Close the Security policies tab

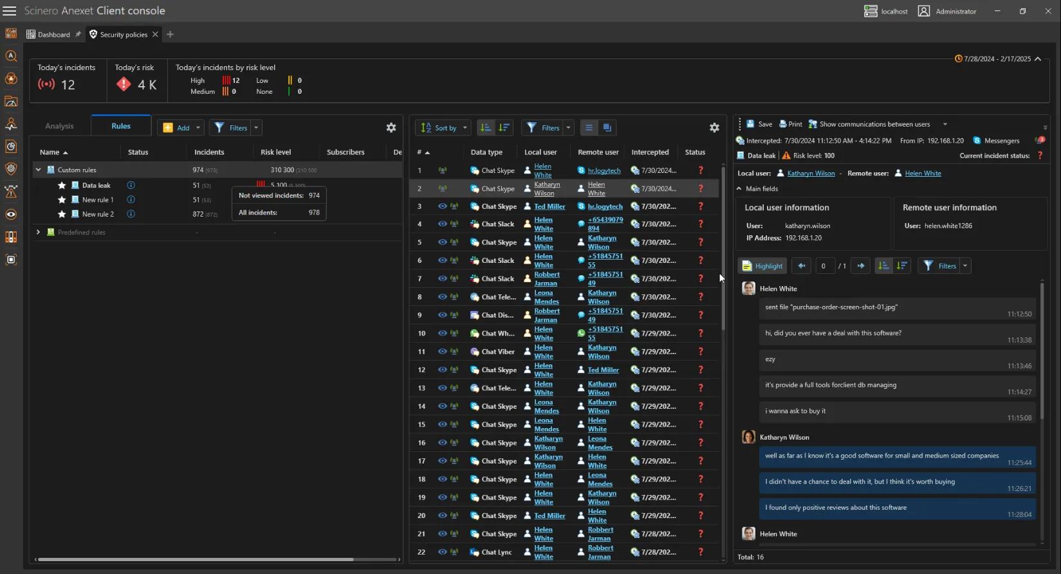point(155,34)
